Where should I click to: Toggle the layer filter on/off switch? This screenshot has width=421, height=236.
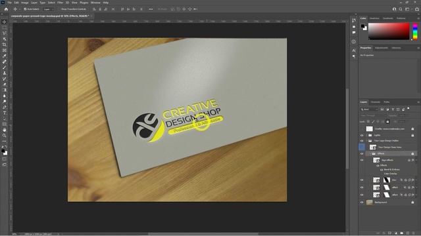click(409, 109)
